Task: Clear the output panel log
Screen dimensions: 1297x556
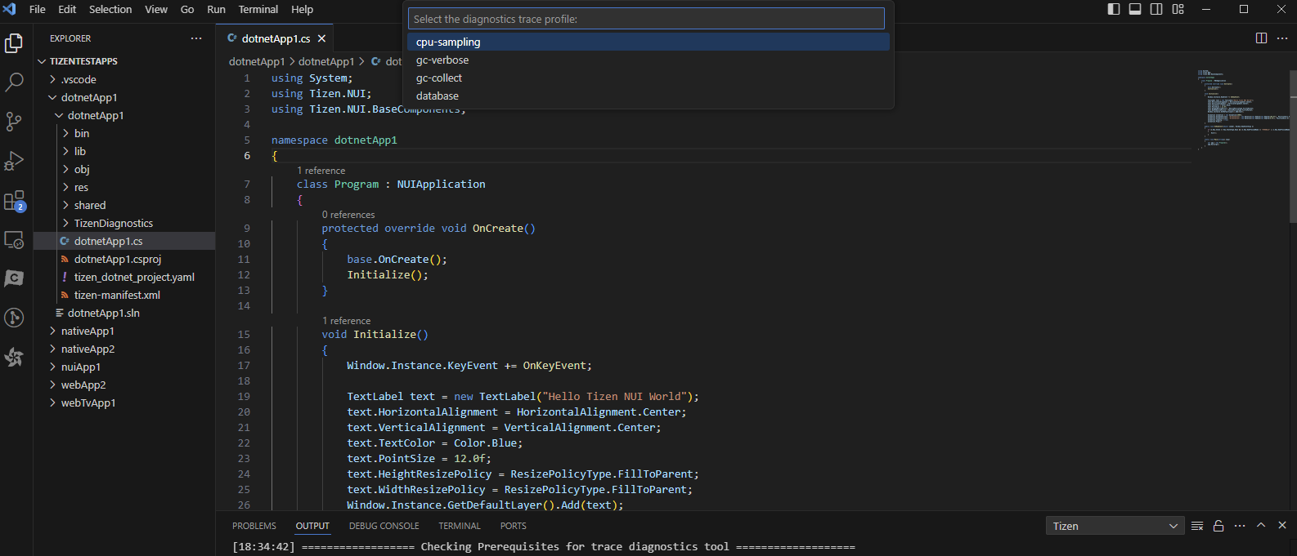Action: (1197, 526)
